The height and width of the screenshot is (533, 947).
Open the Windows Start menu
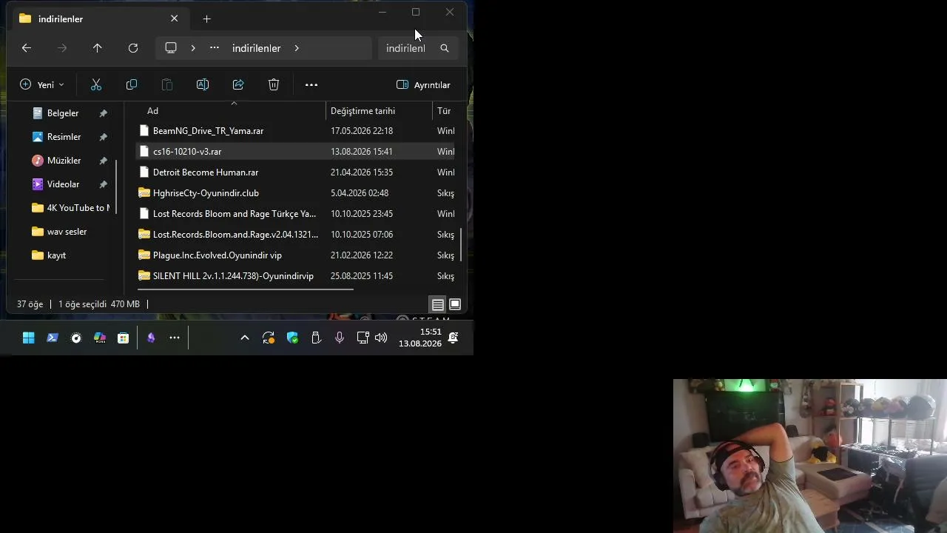click(x=29, y=338)
